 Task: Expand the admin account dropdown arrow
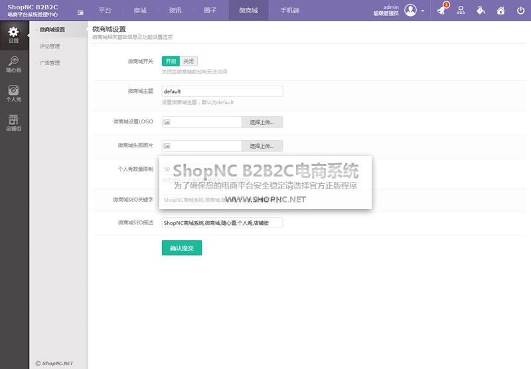point(422,11)
